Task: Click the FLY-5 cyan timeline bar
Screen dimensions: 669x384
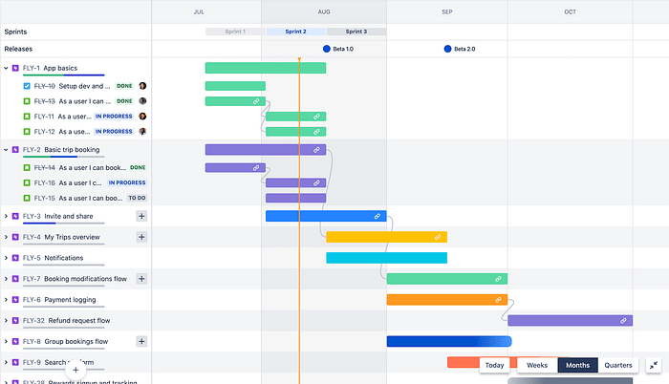Action: tap(386, 258)
